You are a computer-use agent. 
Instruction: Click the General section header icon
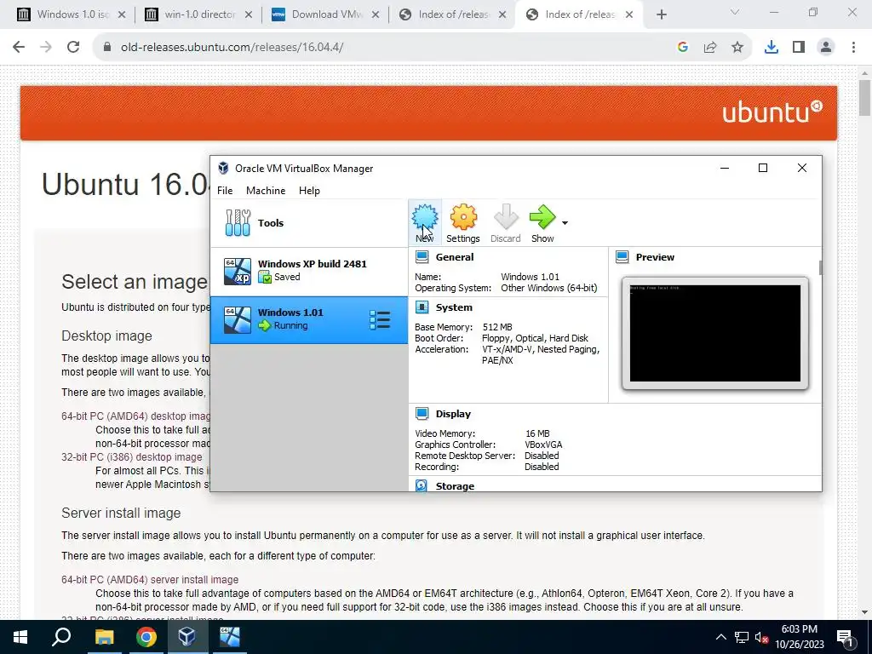click(x=422, y=257)
